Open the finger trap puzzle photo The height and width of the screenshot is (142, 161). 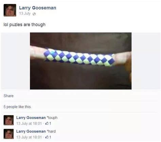coord(81,61)
